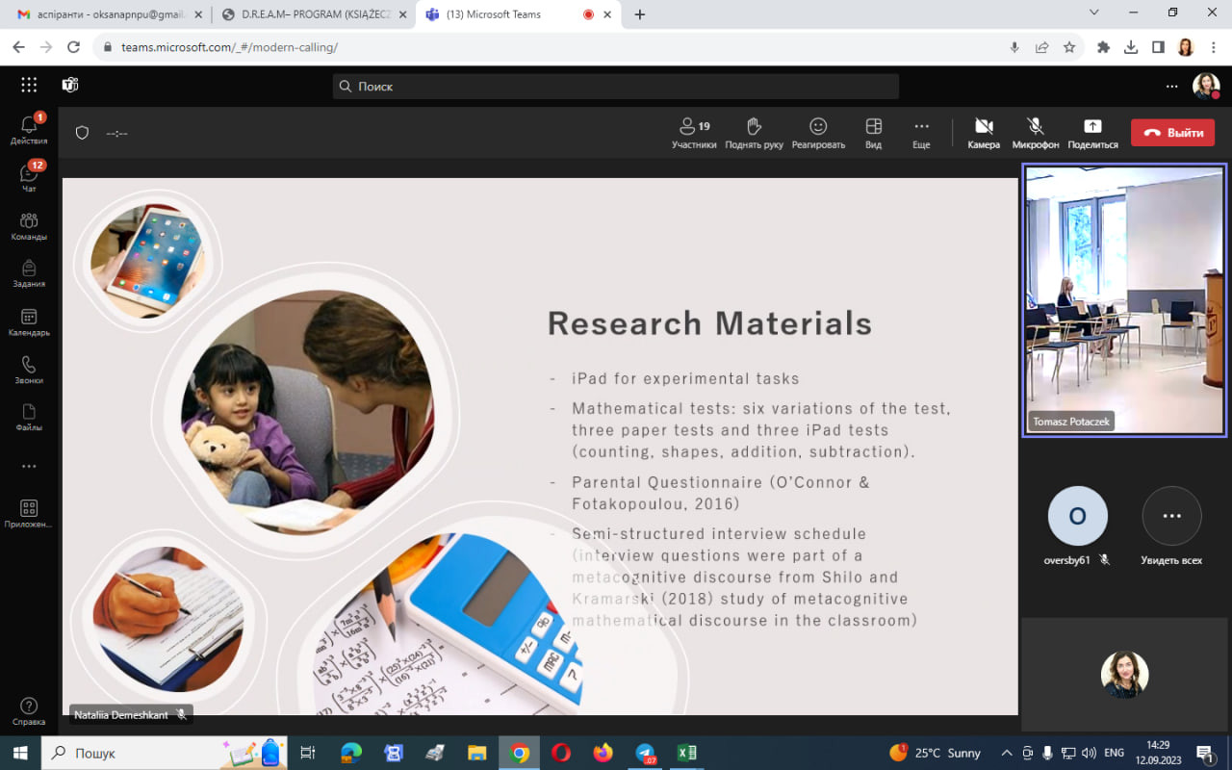The height and width of the screenshot is (770, 1232).
Task: Open Задания in the Teams sidebar
Action: 29,273
